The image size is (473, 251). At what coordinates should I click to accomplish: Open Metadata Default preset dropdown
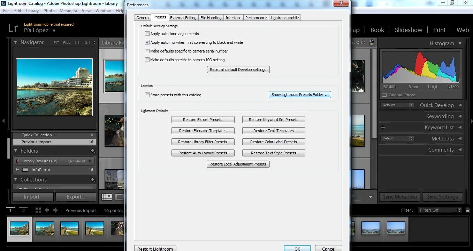(x=397, y=138)
